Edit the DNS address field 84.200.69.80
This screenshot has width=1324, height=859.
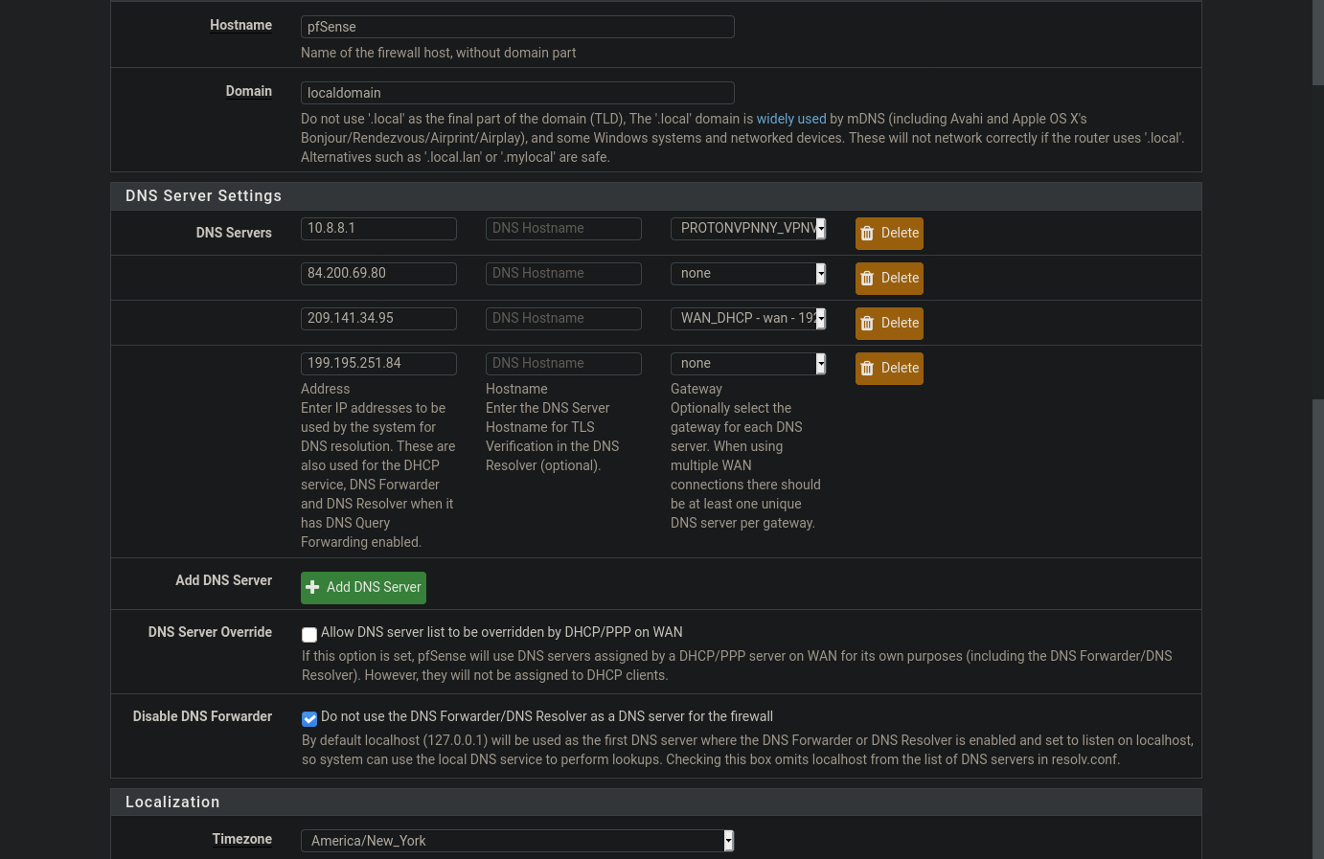[378, 273]
